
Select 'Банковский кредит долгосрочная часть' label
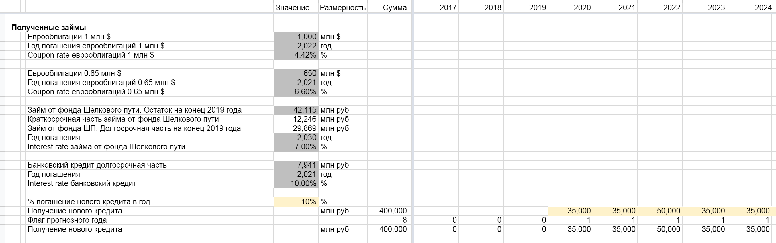[97, 165]
